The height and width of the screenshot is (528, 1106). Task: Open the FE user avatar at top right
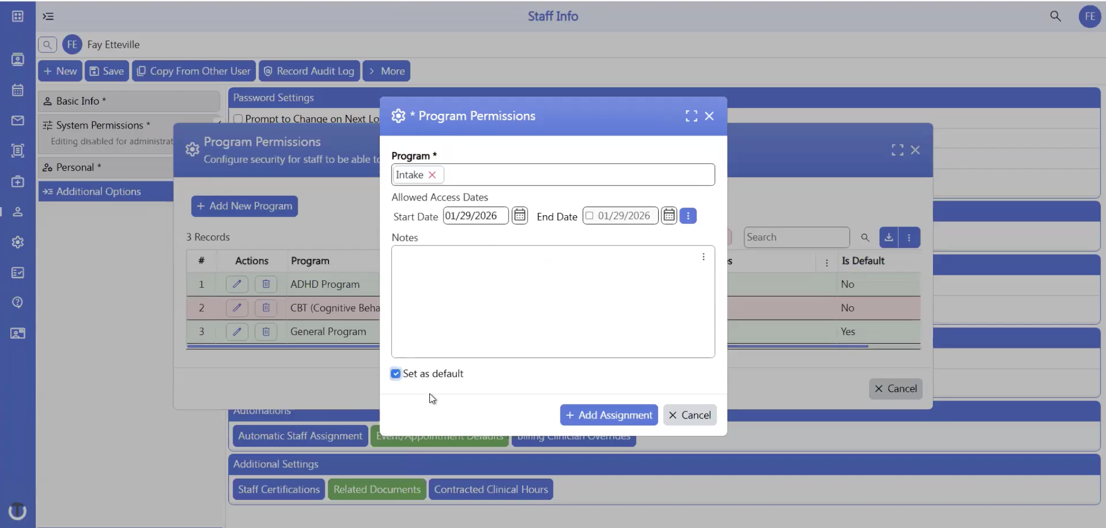coord(1090,16)
